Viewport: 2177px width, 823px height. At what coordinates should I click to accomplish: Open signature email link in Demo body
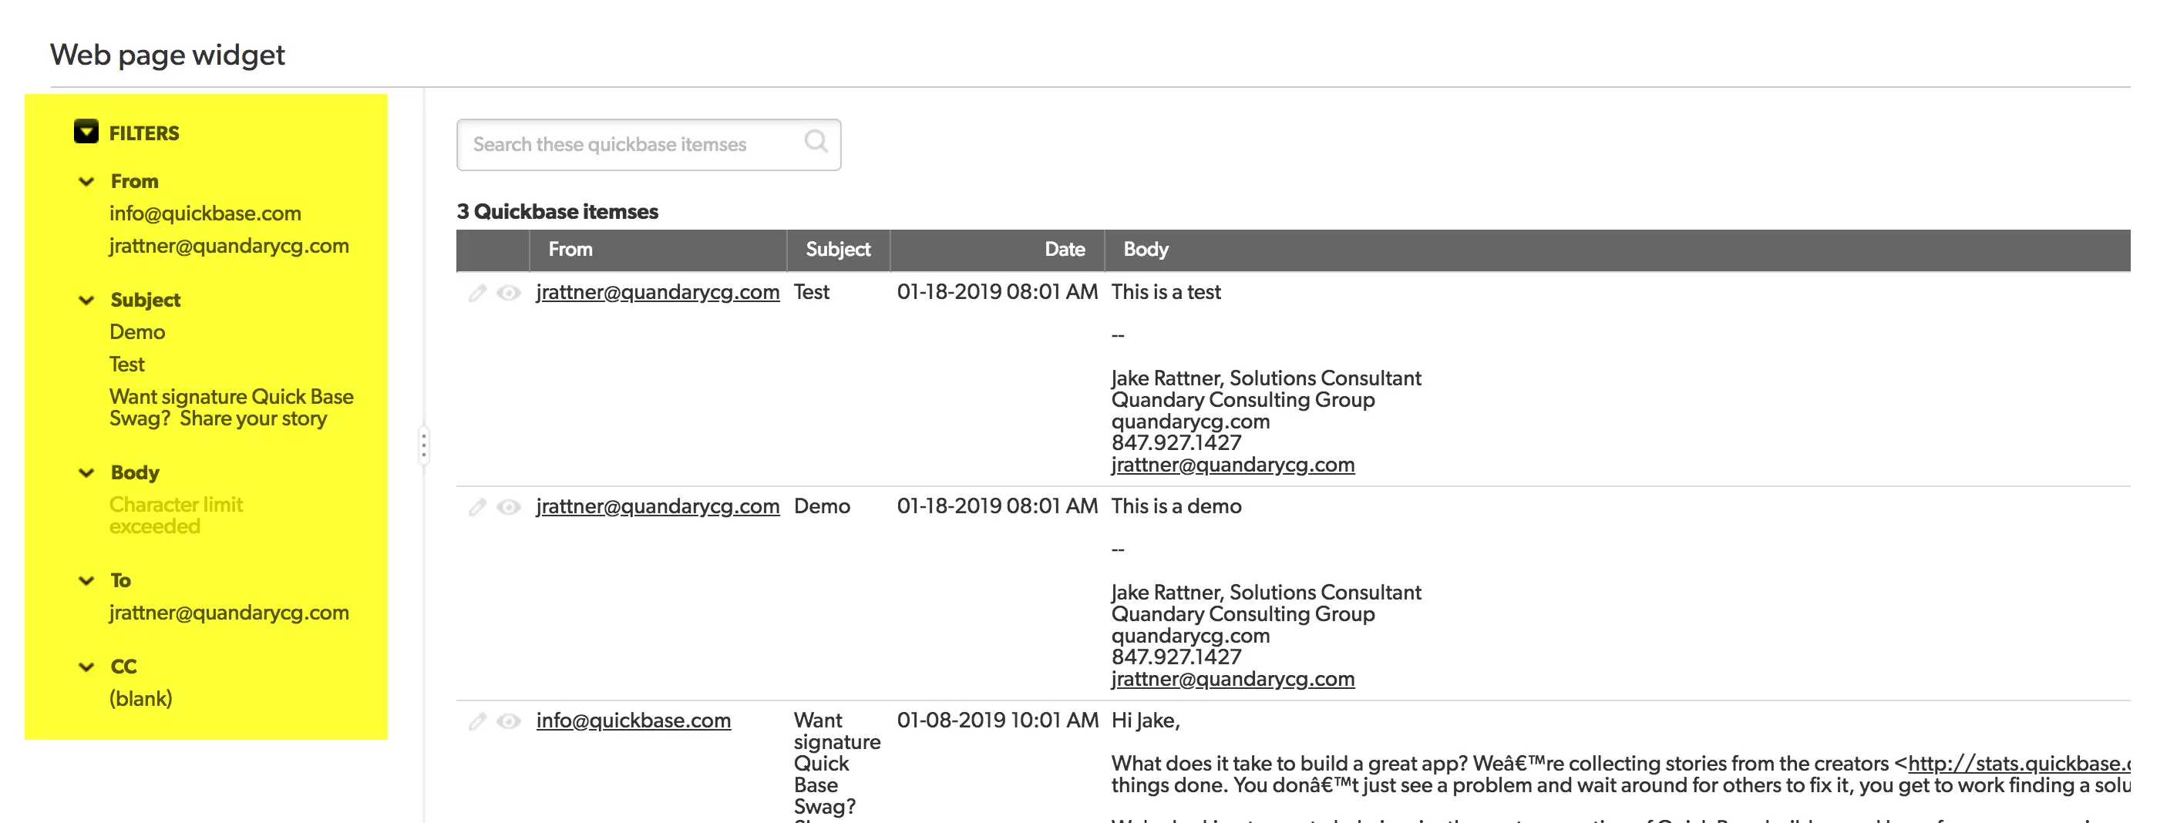(x=1232, y=680)
